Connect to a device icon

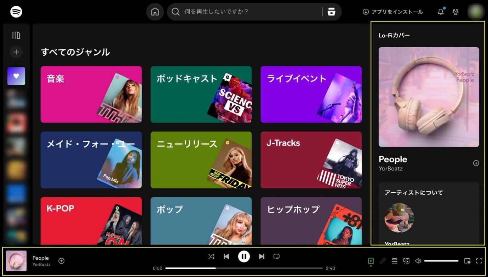point(406,261)
